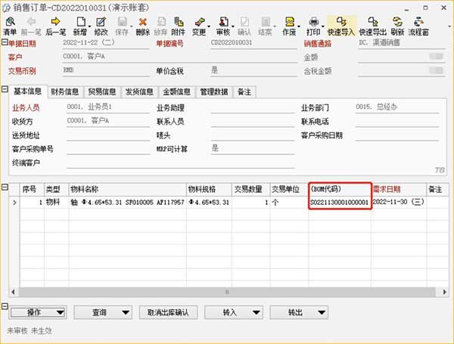Viewport: 454px width, 344px height.
Task: Switch to 财务信息 tab
Action: coord(65,92)
